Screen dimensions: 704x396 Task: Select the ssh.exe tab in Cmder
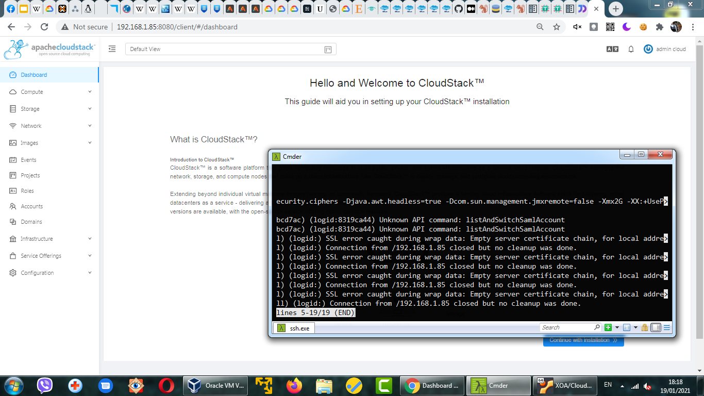(x=294, y=328)
